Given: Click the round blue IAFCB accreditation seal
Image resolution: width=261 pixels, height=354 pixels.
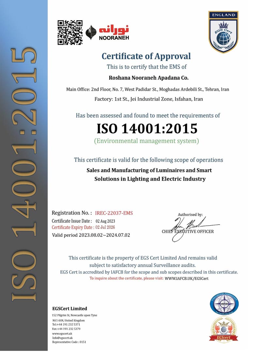Looking at the screenshot, I should click(x=224, y=304).
